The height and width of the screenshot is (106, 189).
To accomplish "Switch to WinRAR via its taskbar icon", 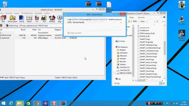I will click(63, 103).
